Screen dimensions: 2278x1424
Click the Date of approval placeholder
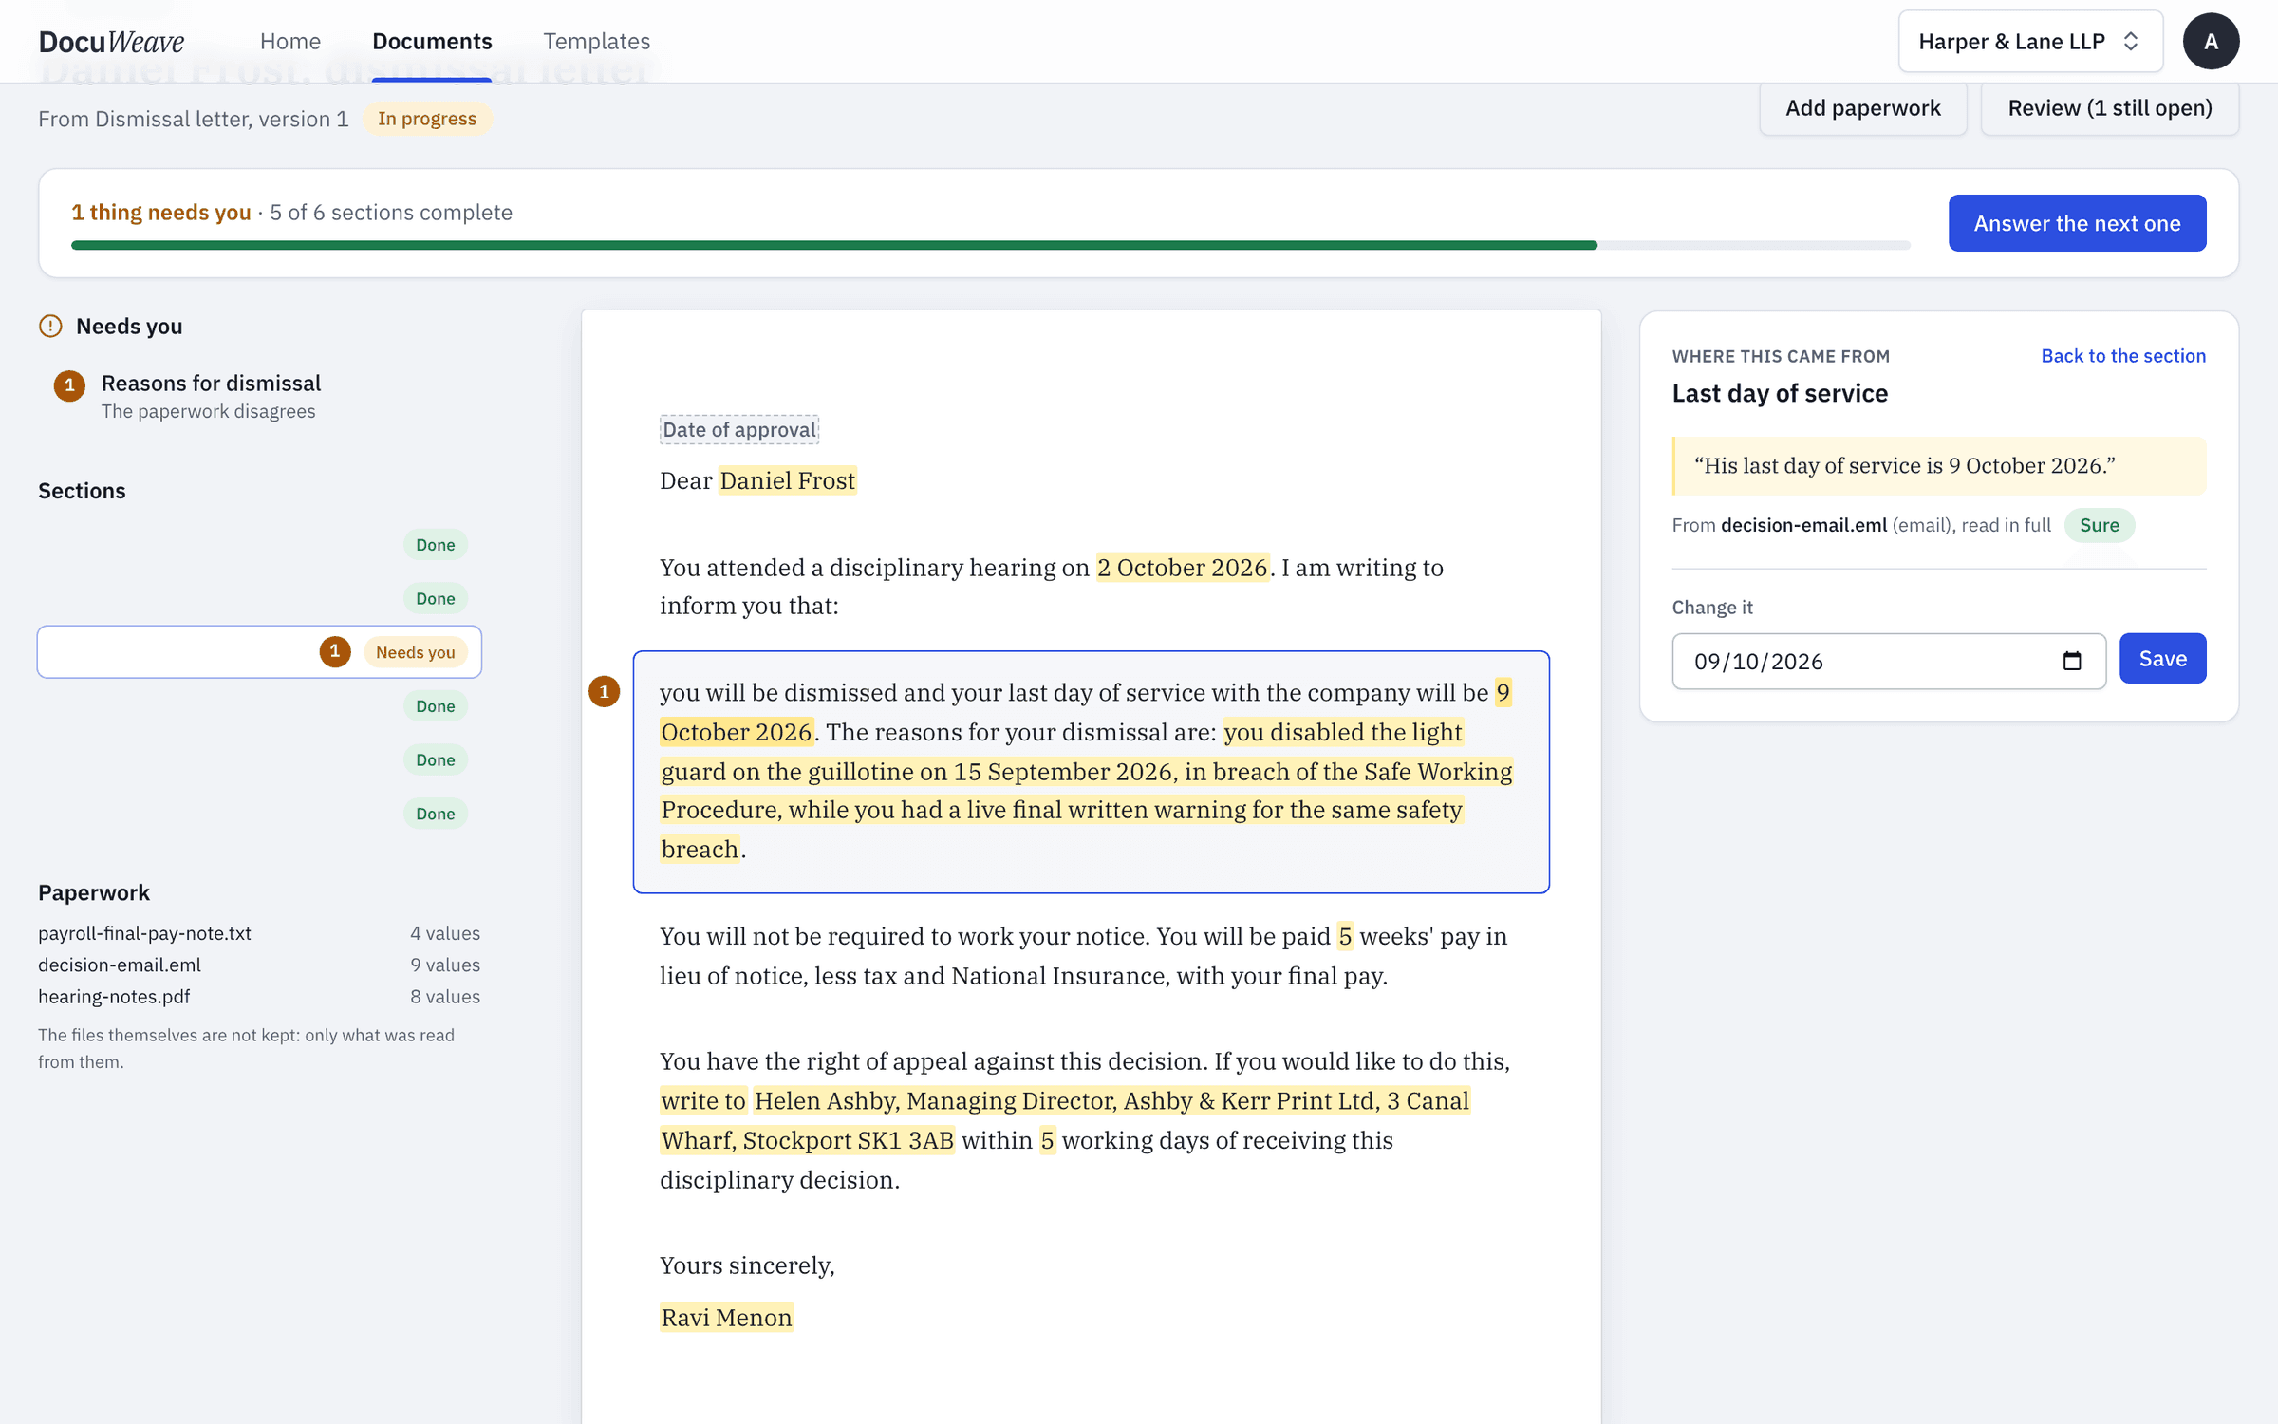pos(739,429)
